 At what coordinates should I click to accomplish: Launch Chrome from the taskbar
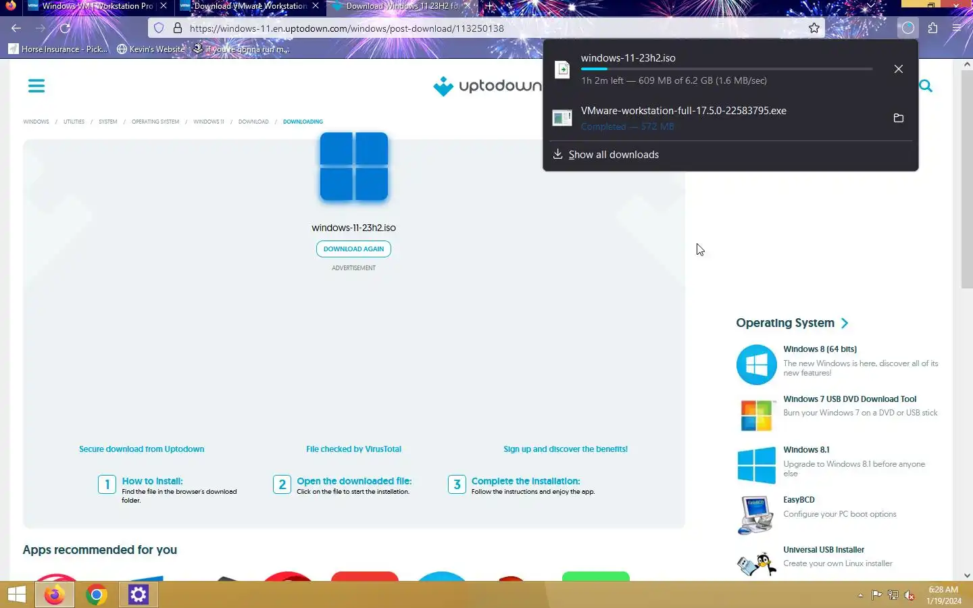(97, 594)
